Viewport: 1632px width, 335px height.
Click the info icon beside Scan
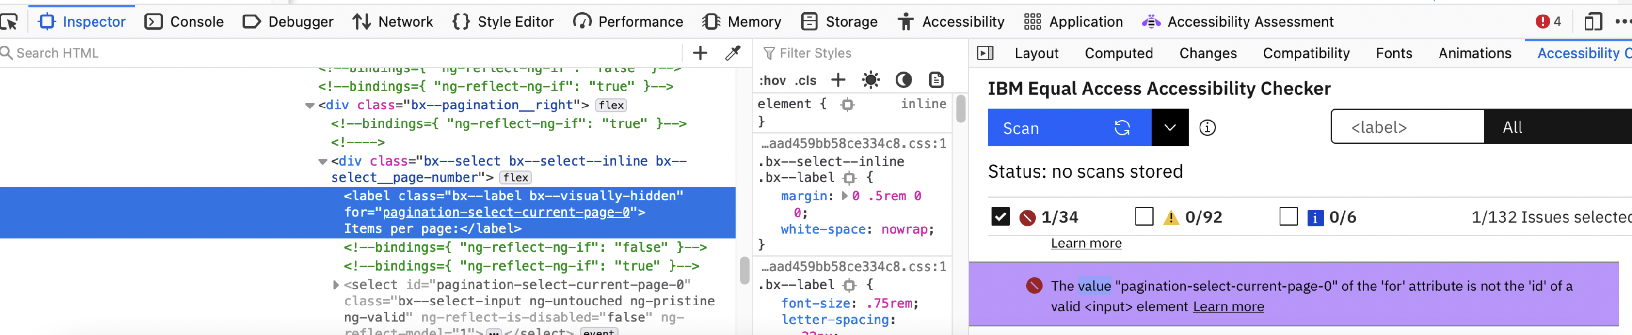1207,128
